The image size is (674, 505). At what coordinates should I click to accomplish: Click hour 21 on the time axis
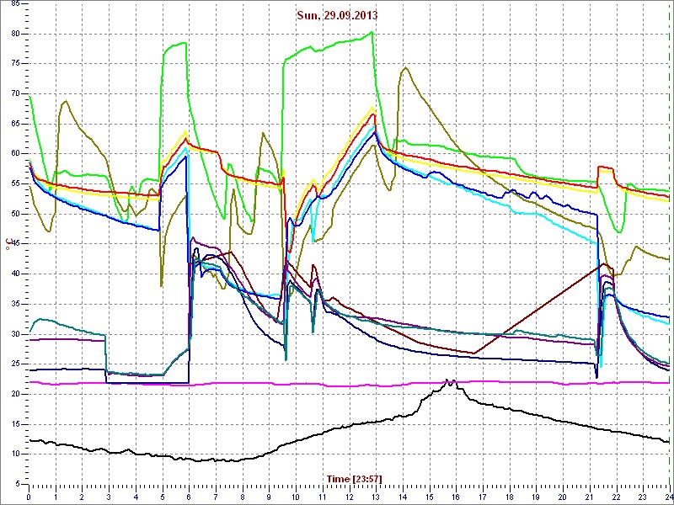(x=588, y=497)
